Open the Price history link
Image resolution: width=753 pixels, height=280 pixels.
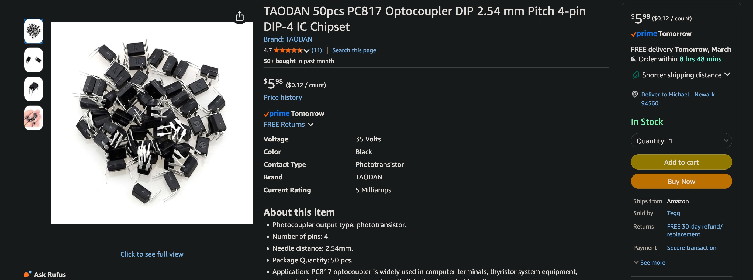[x=283, y=97]
